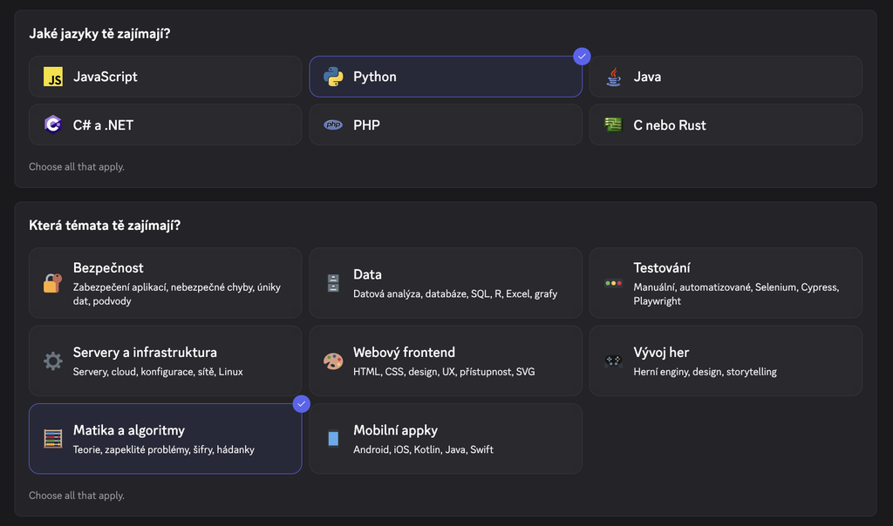Click the C# logo icon
Screen dimensions: 893x526
(53, 125)
